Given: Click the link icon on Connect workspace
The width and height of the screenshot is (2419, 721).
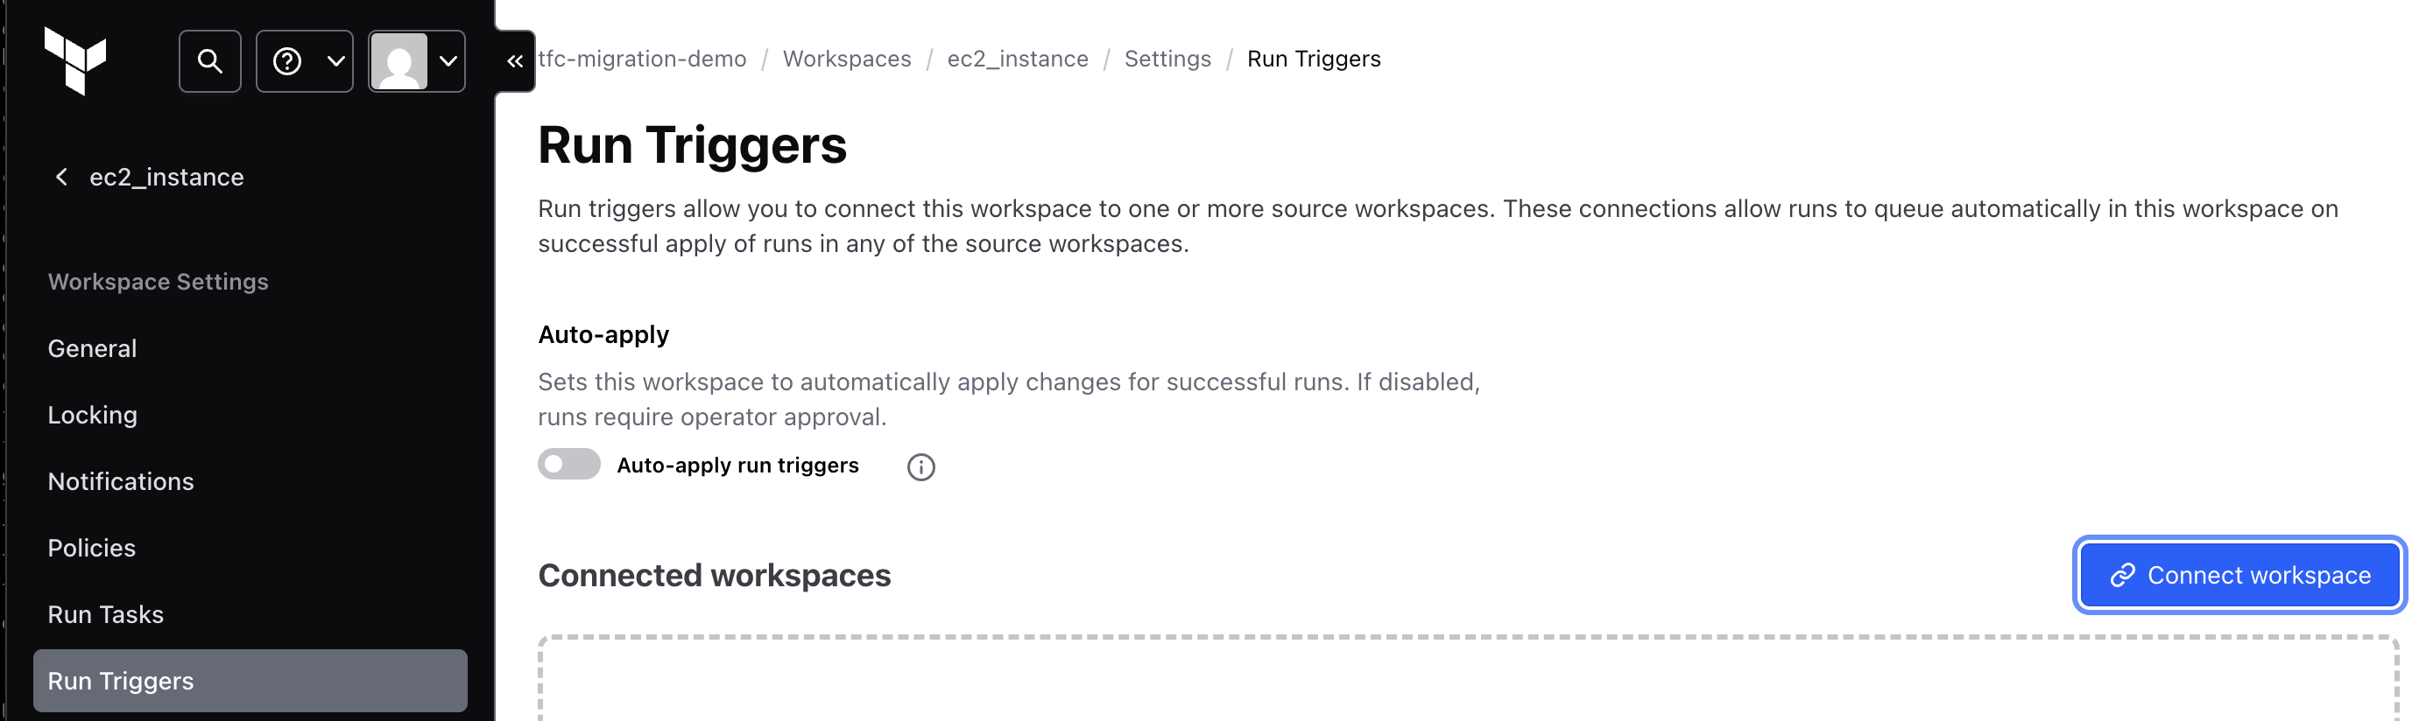Looking at the screenshot, I should pos(2121,575).
